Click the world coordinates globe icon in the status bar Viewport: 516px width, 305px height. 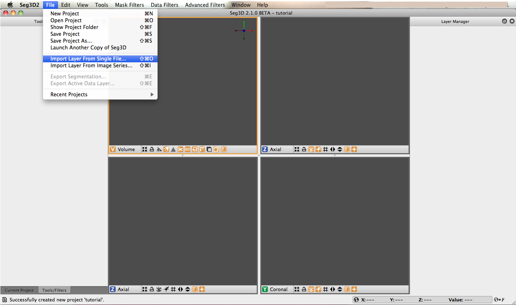click(x=356, y=300)
